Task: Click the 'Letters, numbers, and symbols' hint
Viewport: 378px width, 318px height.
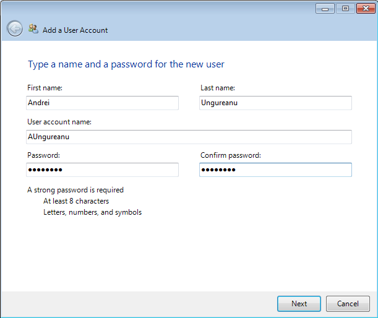Action: [93, 212]
